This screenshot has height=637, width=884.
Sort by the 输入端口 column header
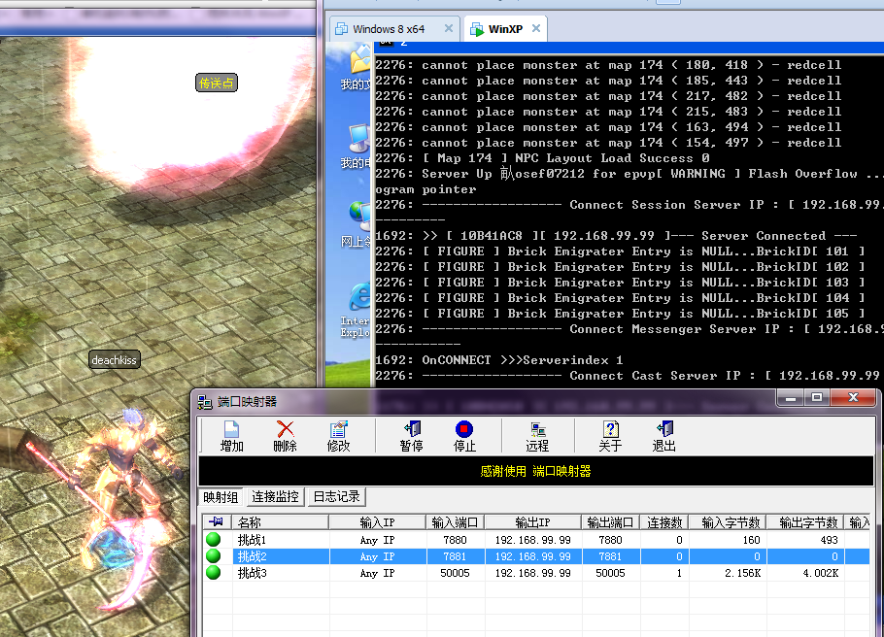[455, 522]
